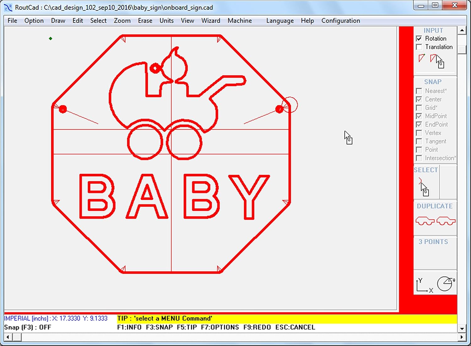Click the first red triangle icon under INPUT
The width and height of the screenshot is (471, 346).
click(x=422, y=58)
